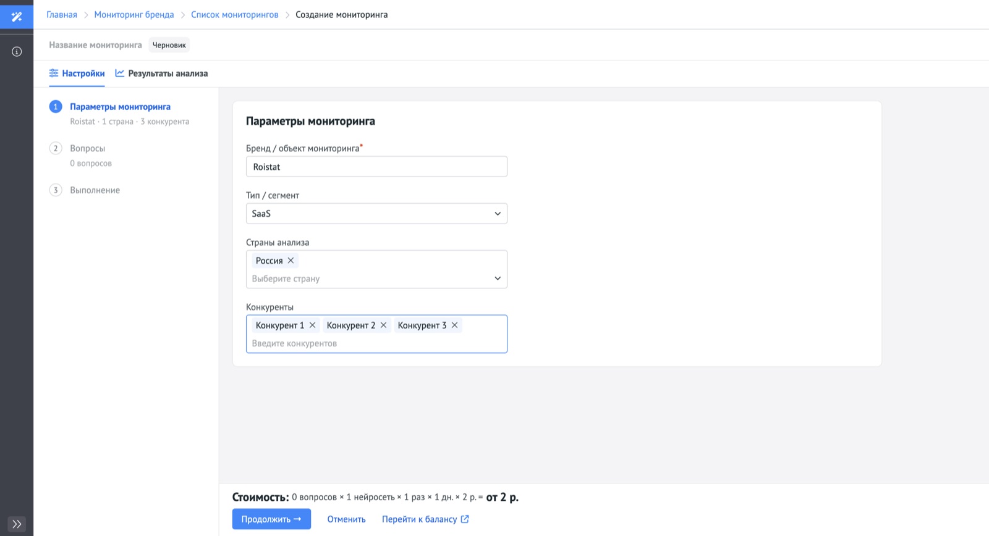Image resolution: width=989 pixels, height=536 pixels.
Task: Click the Продолжить button
Action: coord(271,519)
